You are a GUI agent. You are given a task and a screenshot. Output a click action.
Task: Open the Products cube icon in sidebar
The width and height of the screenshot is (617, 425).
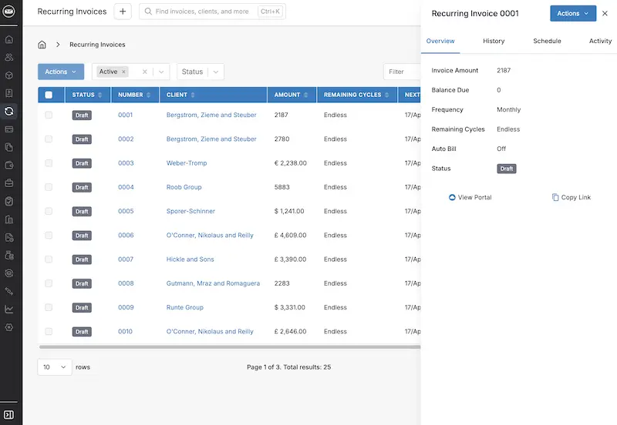(x=9, y=75)
